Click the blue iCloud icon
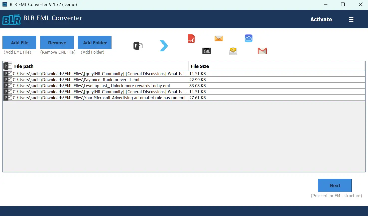Viewport: 368px width, 216px height. [248, 38]
